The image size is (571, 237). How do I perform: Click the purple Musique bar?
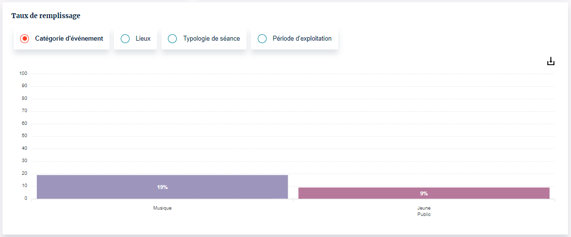point(162,181)
